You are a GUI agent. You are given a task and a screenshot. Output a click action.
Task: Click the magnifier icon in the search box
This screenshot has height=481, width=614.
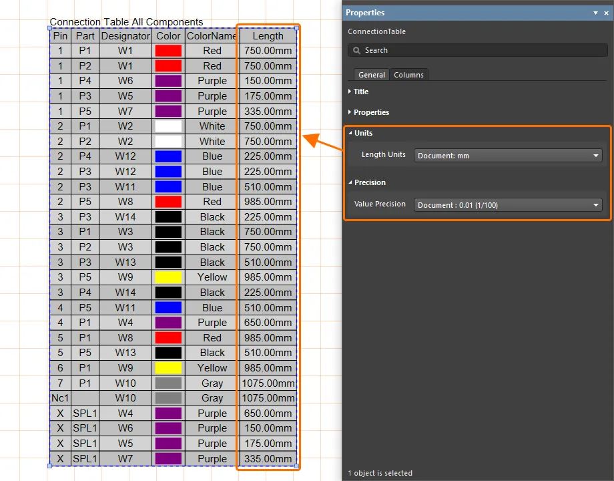click(356, 50)
